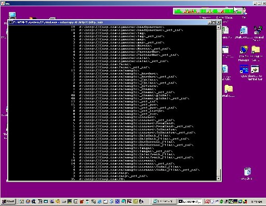Screen dimensions: 266x206
Task: Switch to the Internet Explorer taskbar button
Action: click(164, 201)
